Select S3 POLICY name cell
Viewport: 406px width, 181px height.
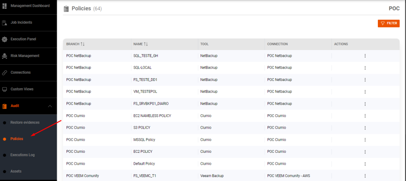point(142,128)
